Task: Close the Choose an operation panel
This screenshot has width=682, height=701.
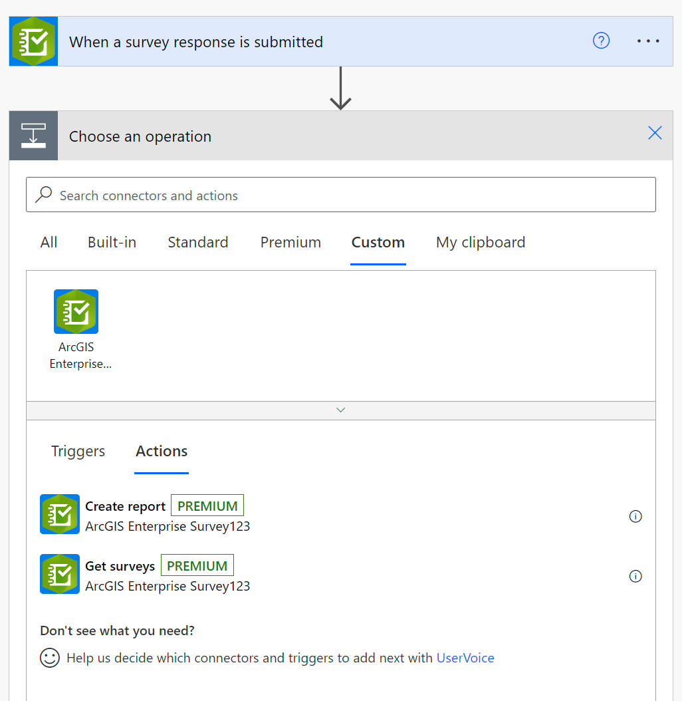Action: (655, 133)
